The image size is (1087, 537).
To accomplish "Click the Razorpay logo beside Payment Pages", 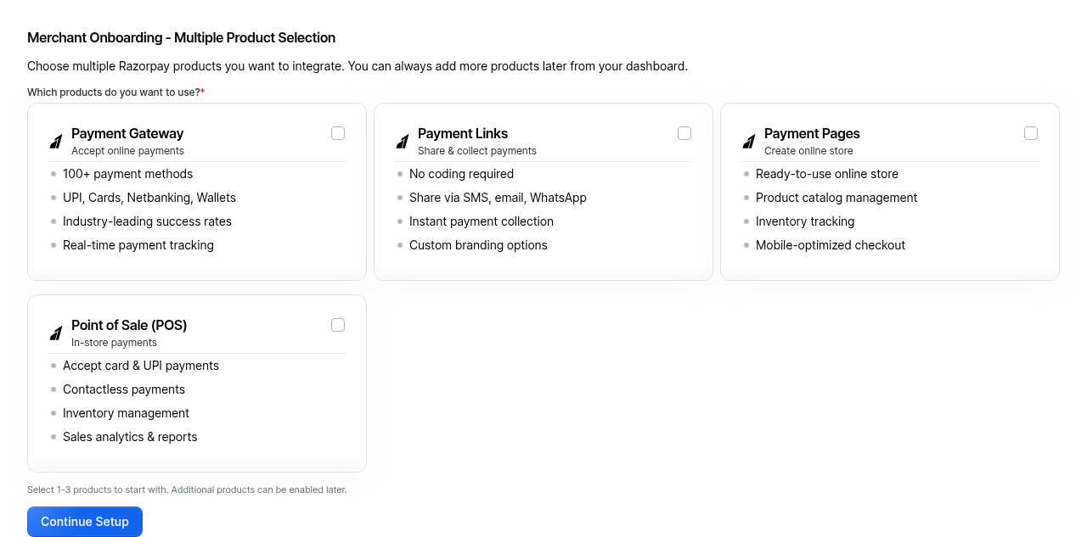I will tap(749, 142).
